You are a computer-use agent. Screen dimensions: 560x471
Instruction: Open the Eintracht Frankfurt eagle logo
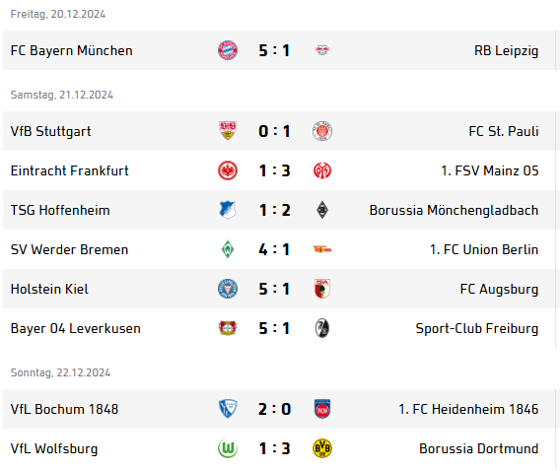click(x=228, y=170)
